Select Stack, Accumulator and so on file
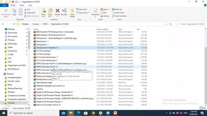Screen dimensions: 207x116 [49, 105]
